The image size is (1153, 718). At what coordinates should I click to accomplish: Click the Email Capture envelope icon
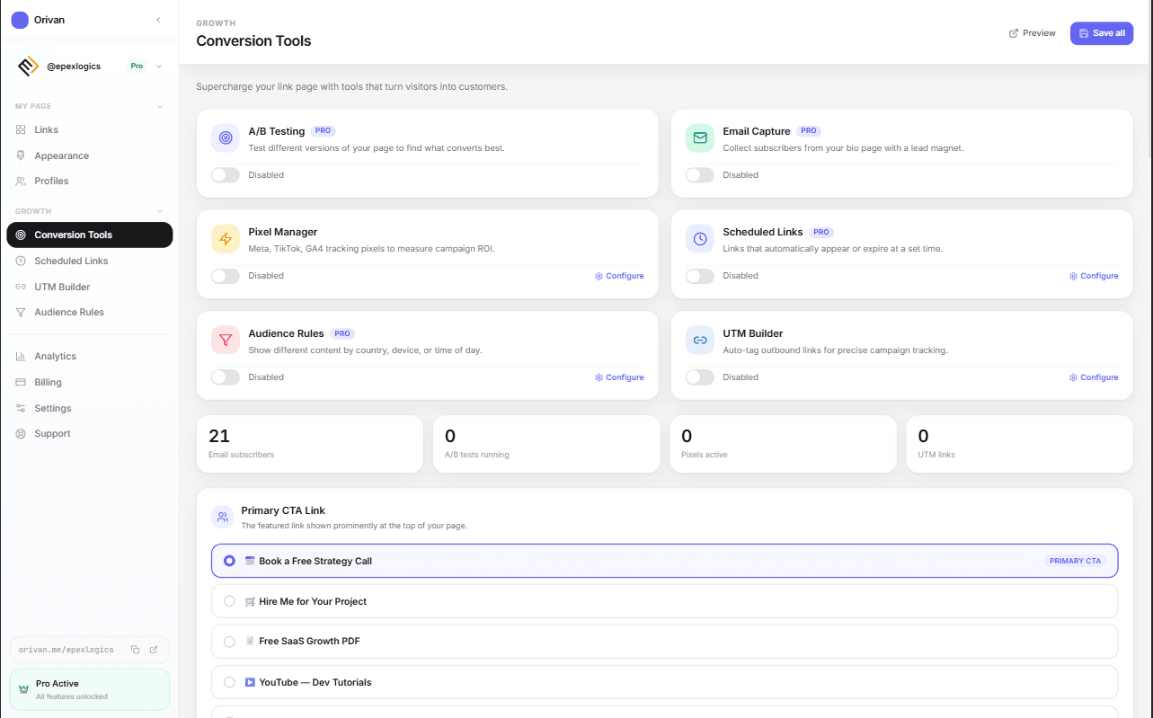point(700,138)
